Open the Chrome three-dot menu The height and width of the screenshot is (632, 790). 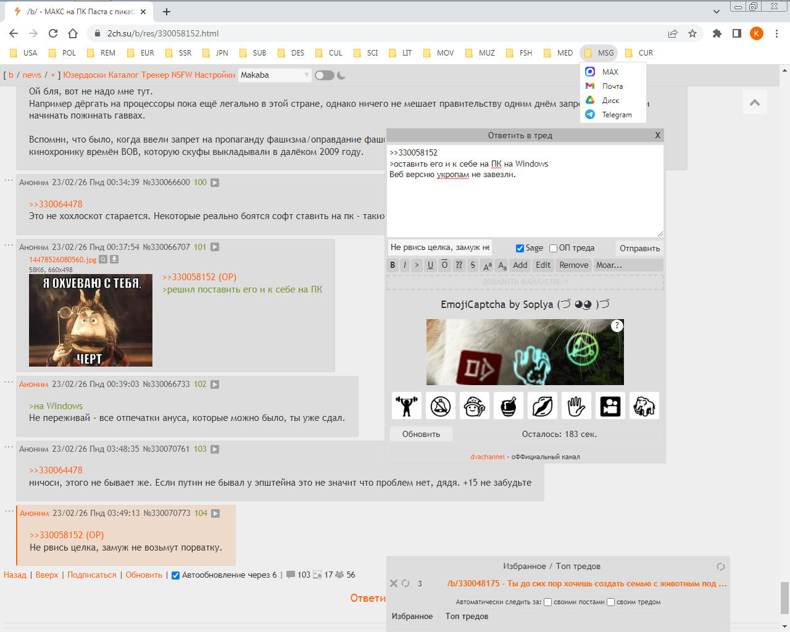point(776,33)
